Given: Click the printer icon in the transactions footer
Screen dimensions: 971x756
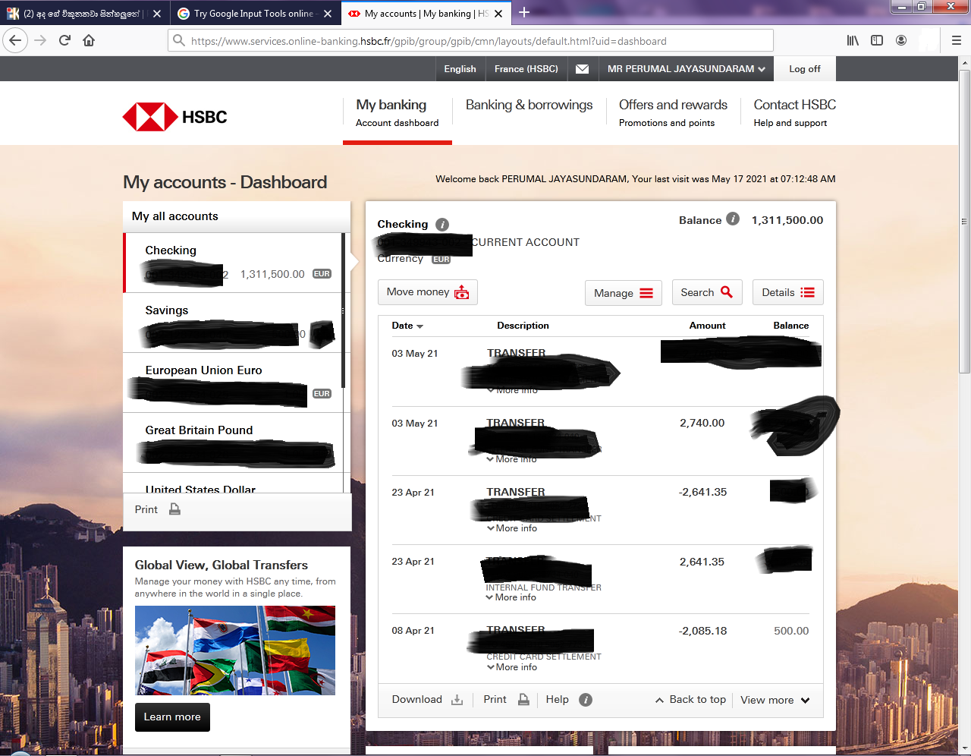Looking at the screenshot, I should [x=523, y=700].
